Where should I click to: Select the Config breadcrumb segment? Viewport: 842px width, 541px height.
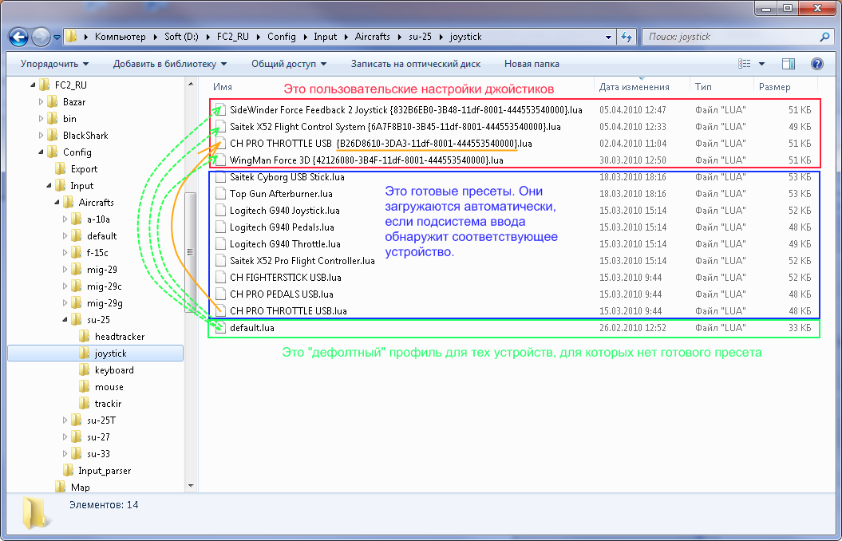tap(282, 37)
